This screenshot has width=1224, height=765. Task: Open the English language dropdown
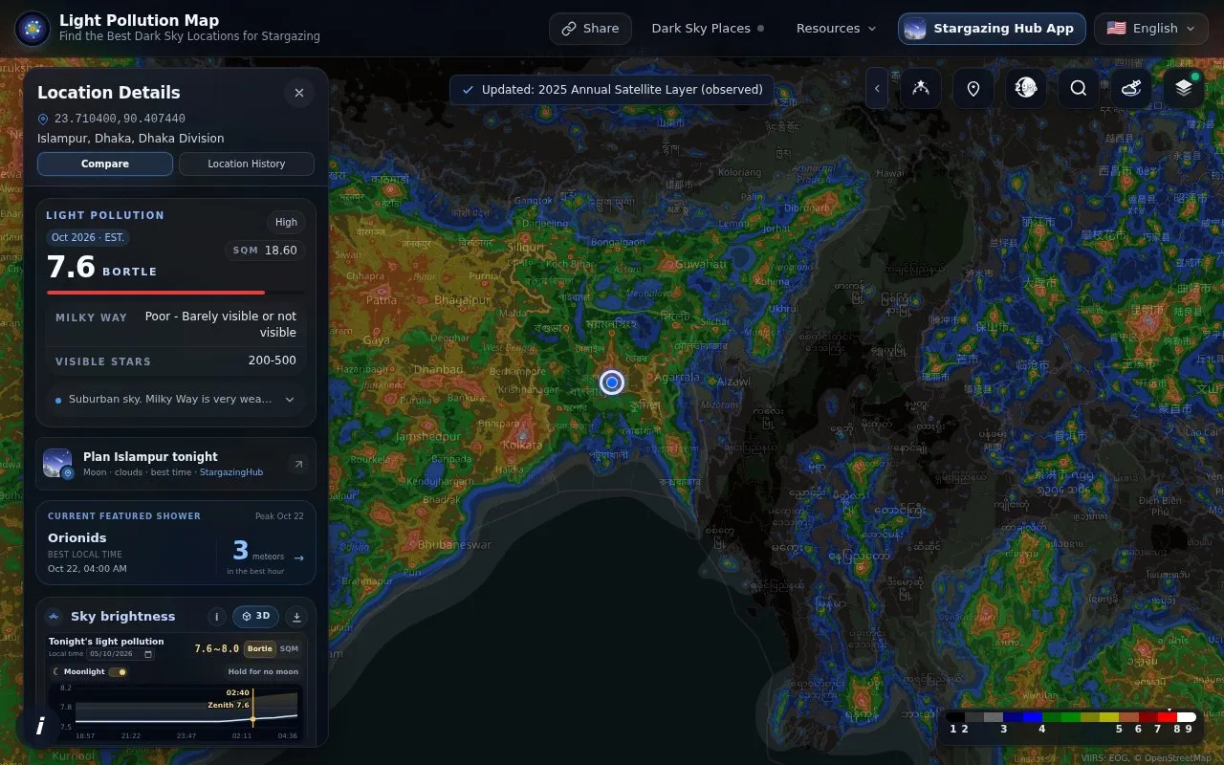[1151, 29]
